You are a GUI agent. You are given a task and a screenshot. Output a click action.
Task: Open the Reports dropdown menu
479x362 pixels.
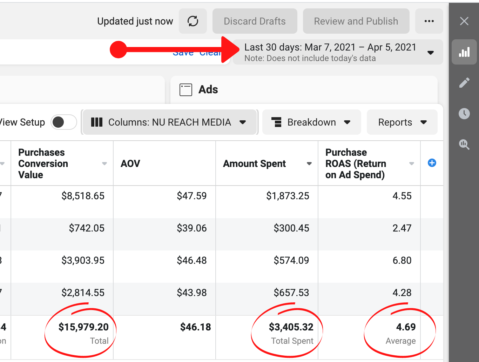tap(402, 122)
